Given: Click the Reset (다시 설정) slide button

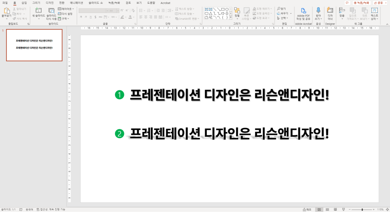Looking at the screenshot, I should (x=65, y=14).
